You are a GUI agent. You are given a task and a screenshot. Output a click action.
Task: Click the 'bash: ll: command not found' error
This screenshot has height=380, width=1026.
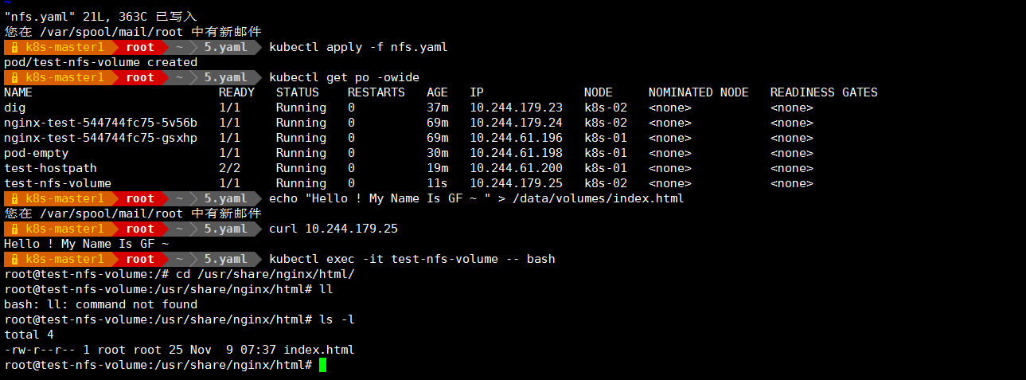pyautogui.click(x=100, y=304)
